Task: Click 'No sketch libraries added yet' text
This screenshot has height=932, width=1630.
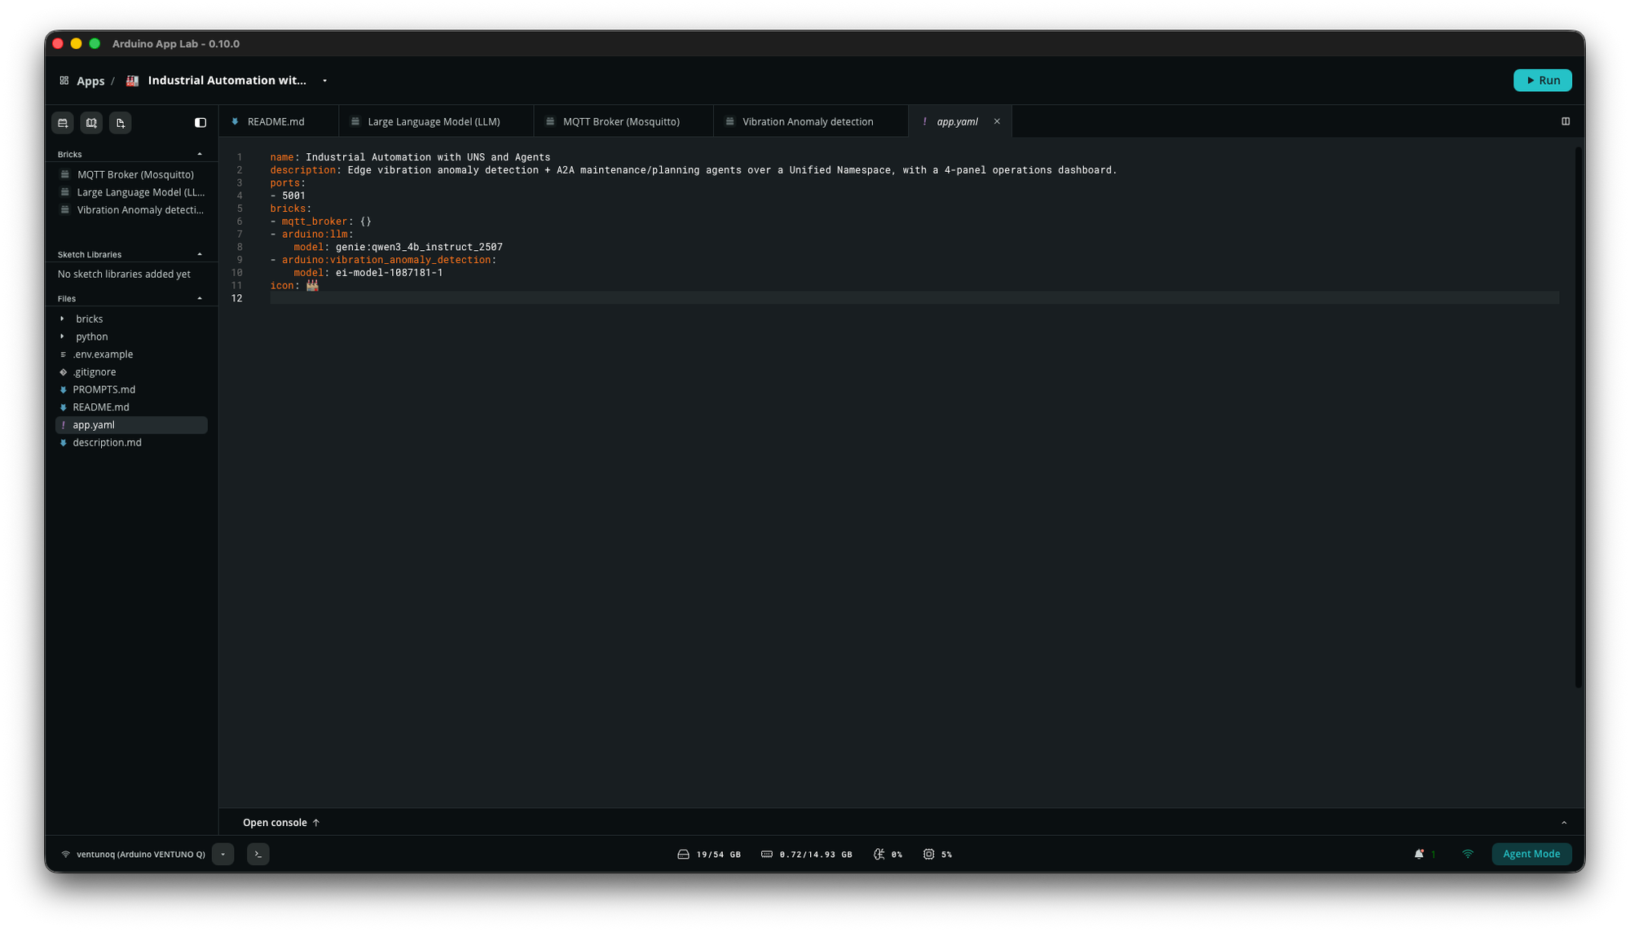Action: tap(124, 275)
